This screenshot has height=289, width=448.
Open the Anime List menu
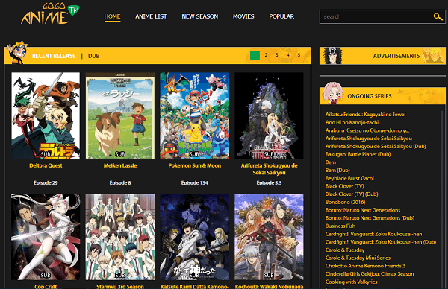coord(151,16)
